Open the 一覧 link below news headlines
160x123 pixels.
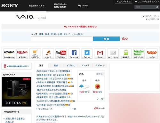coord(74,109)
